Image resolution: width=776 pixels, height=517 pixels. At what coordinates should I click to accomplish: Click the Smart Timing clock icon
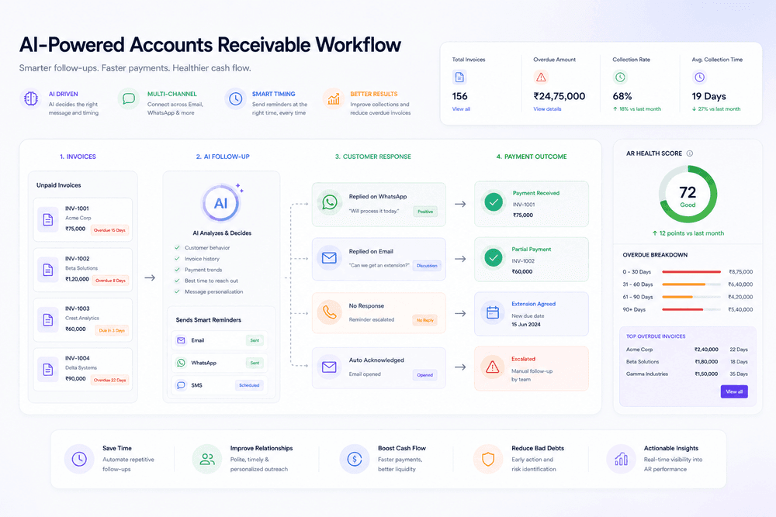(235, 99)
